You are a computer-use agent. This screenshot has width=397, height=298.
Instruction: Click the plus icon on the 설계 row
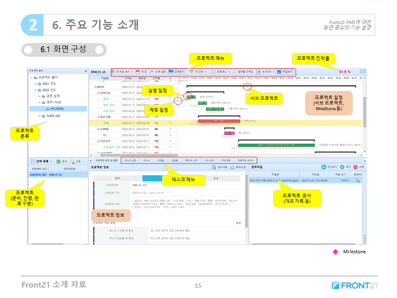[x=170, y=99]
